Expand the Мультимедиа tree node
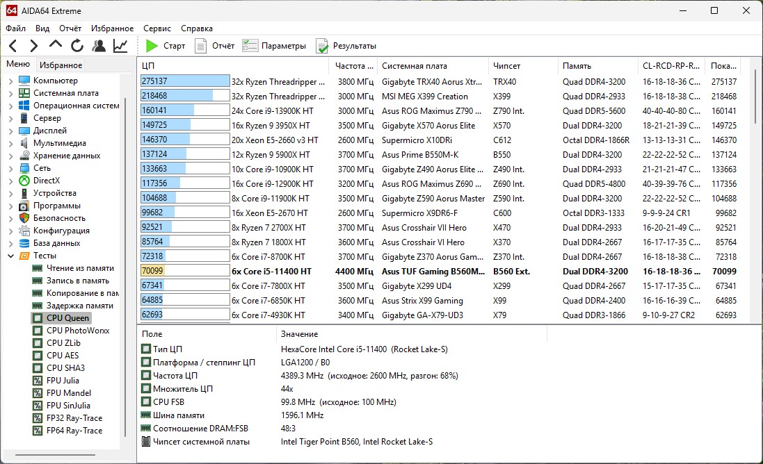This screenshot has width=763, height=464. (10, 144)
